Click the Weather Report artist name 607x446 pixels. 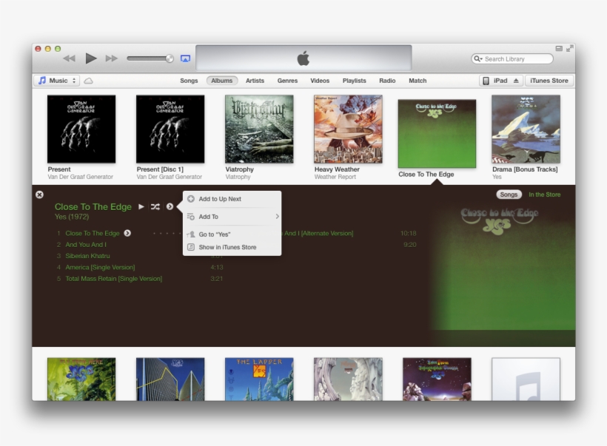[x=335, y=177]
